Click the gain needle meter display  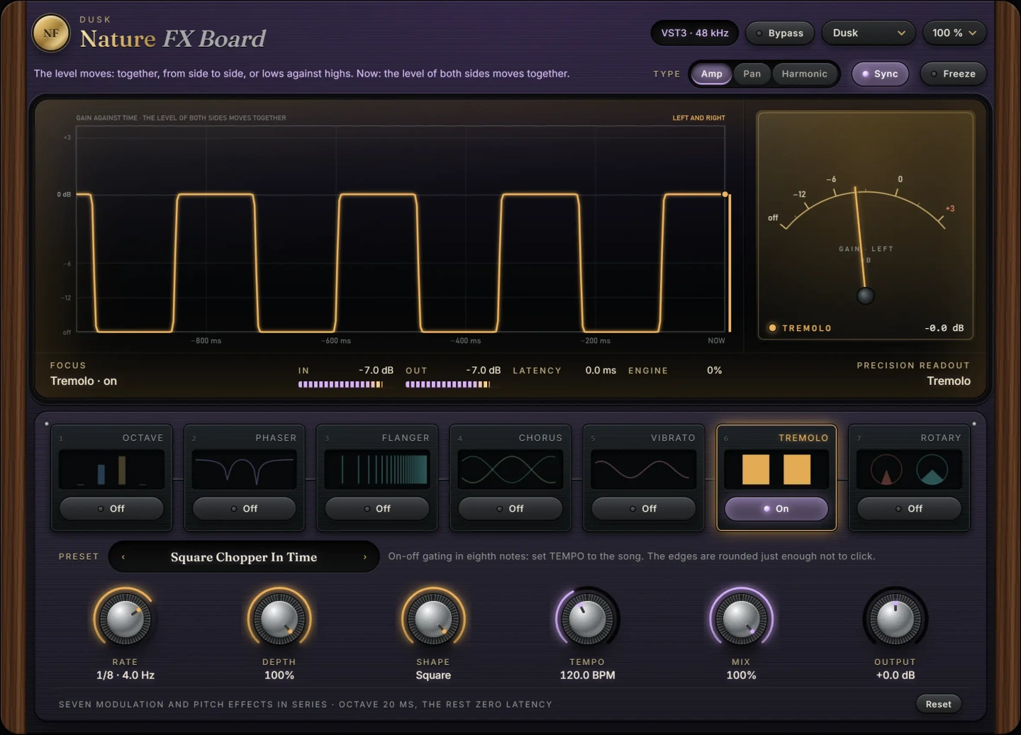[x=866, y=225]
